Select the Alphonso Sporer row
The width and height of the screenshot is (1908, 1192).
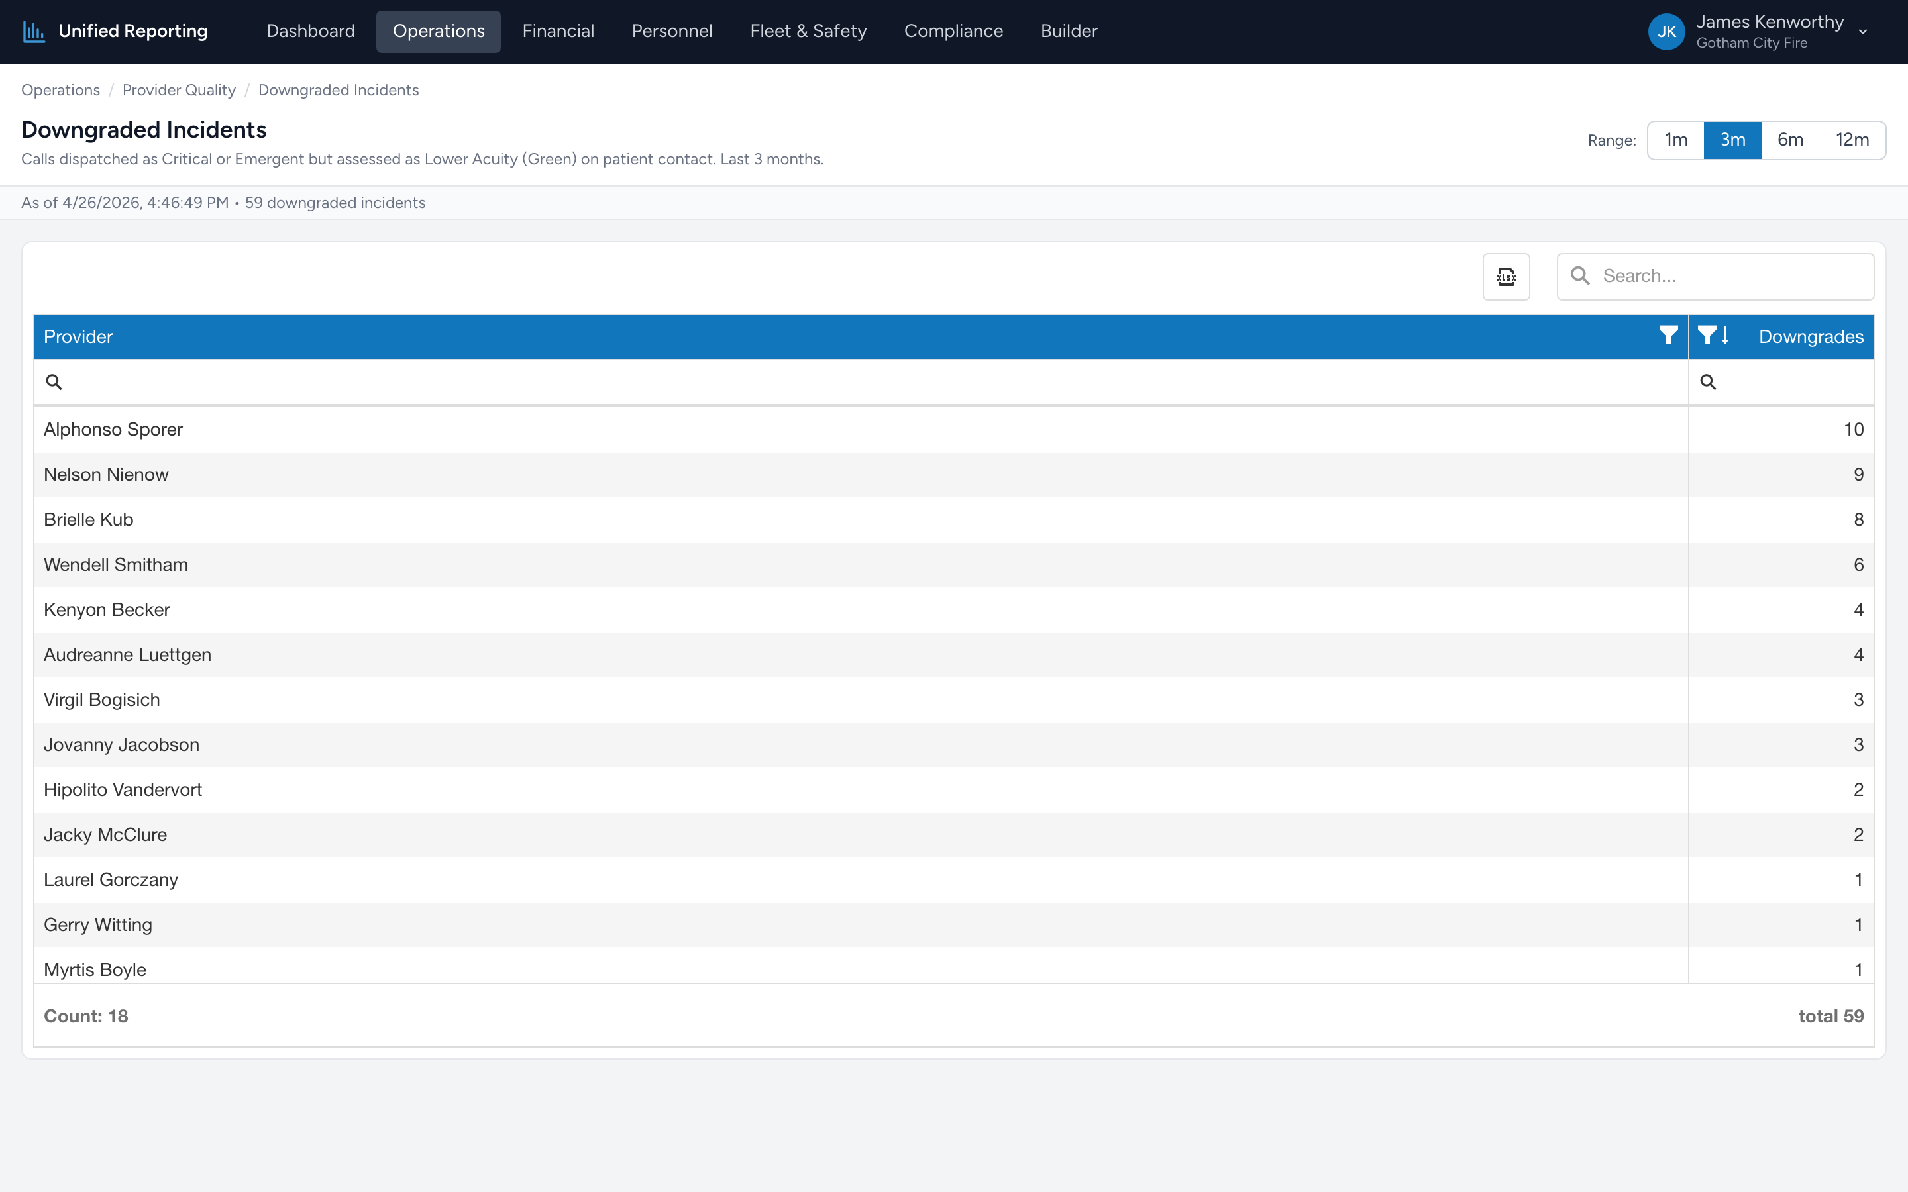[x=953, y=430]
